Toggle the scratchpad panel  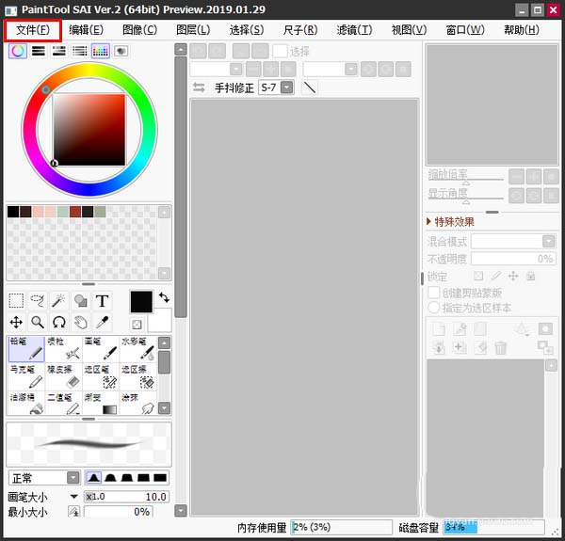coord(121,51)
